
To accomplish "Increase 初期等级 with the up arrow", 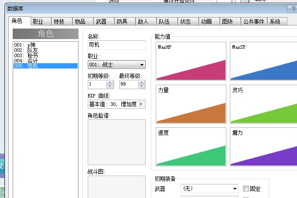I will (110, 83).
